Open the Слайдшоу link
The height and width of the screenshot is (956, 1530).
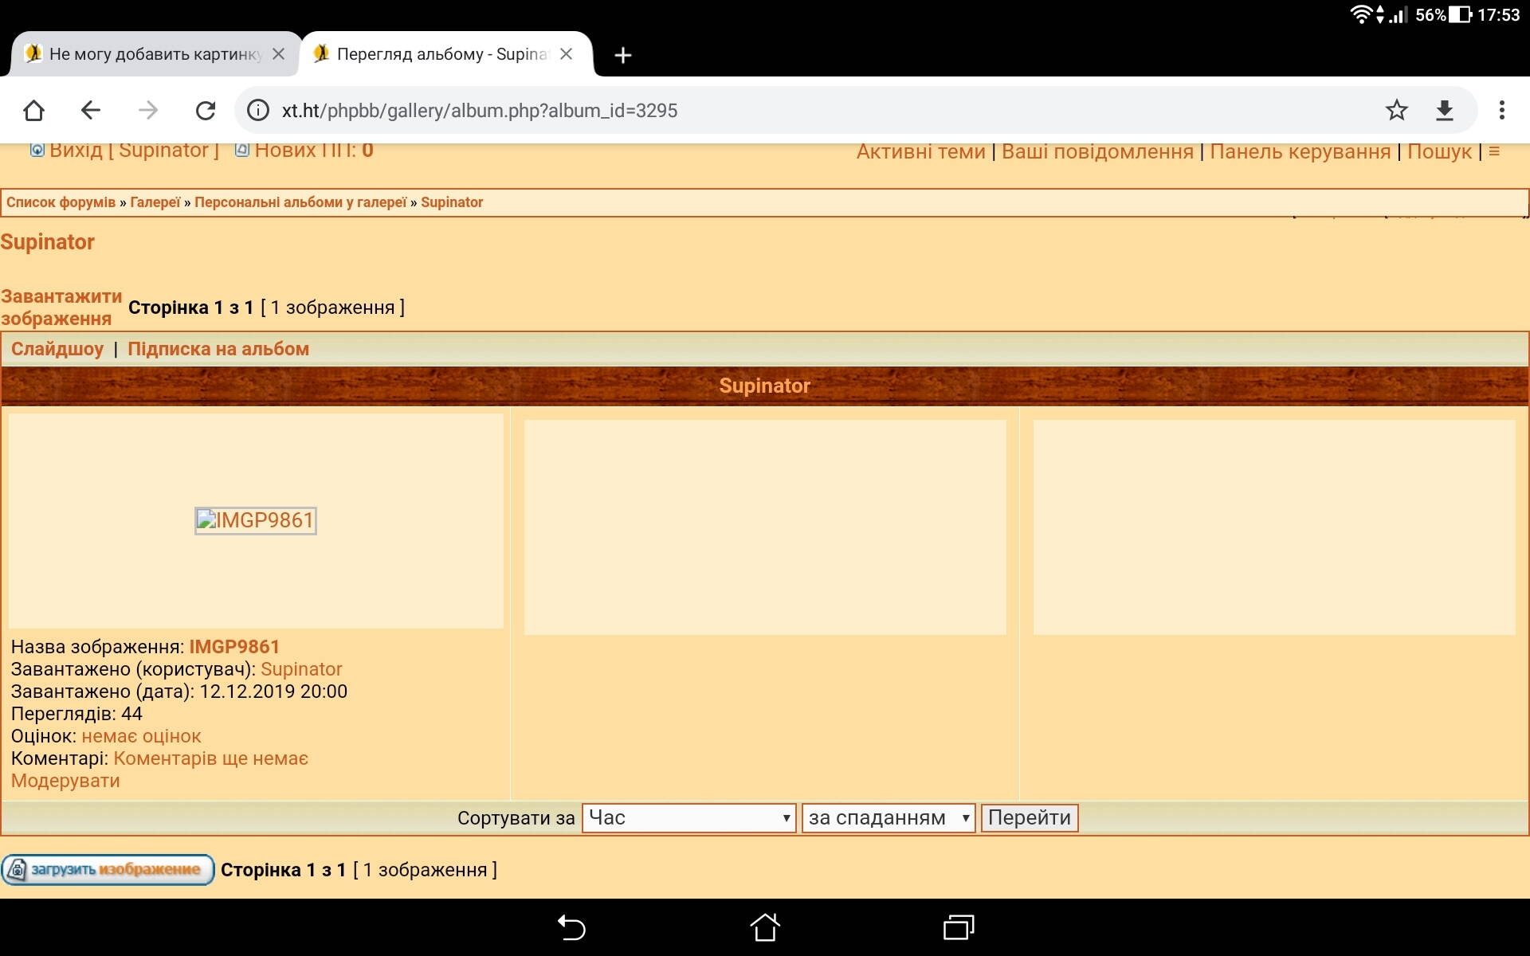pyautogui.click(x=57, y=349)
